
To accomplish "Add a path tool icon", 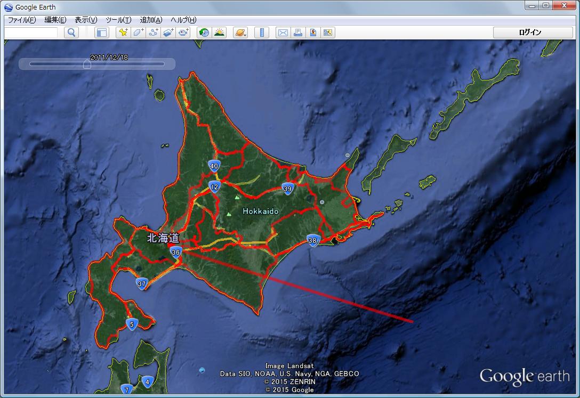I will (x=153, y=33).
